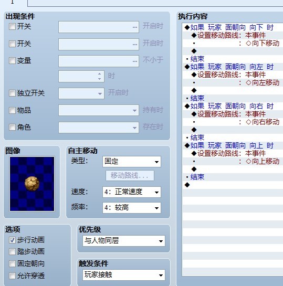Open the 触发条件 dropdown 玩家接触

[x=124, y=275]
